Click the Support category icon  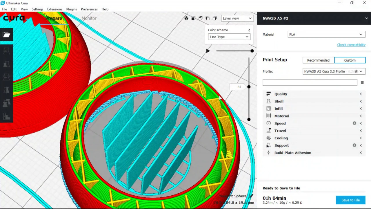[268, 145]
